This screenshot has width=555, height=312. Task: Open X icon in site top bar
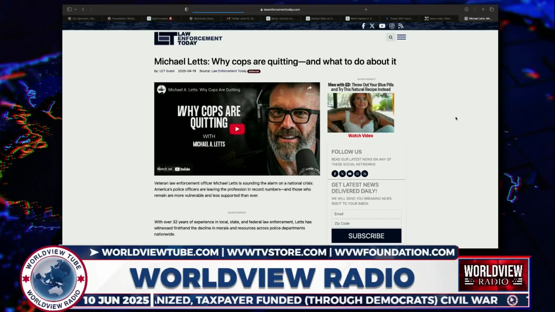click(x=372, y=26)
